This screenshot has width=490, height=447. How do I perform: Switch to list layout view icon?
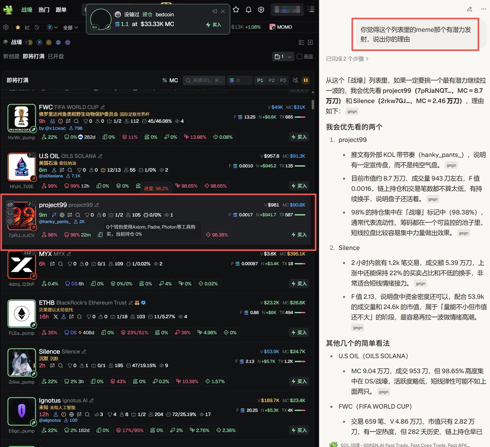[301, 42]
